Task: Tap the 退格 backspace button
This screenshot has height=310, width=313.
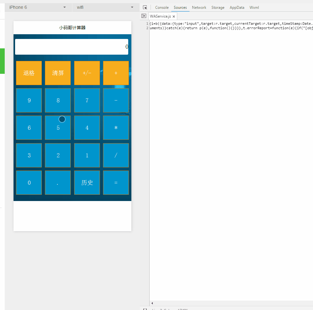Action: pyautogui.click(x=29, y=73)
